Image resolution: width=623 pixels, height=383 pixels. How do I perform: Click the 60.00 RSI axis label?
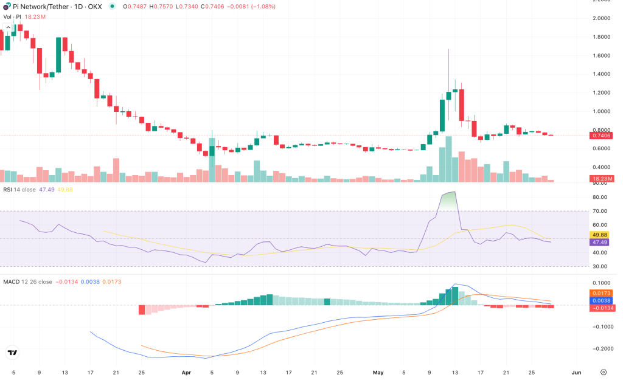click(x=599, y=225)
